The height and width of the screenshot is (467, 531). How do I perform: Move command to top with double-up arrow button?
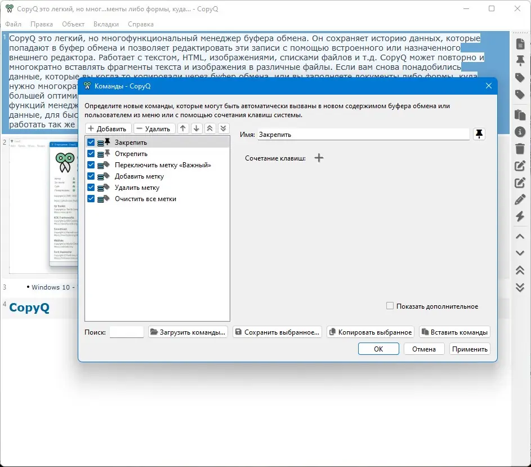click(x=210, y=128)
